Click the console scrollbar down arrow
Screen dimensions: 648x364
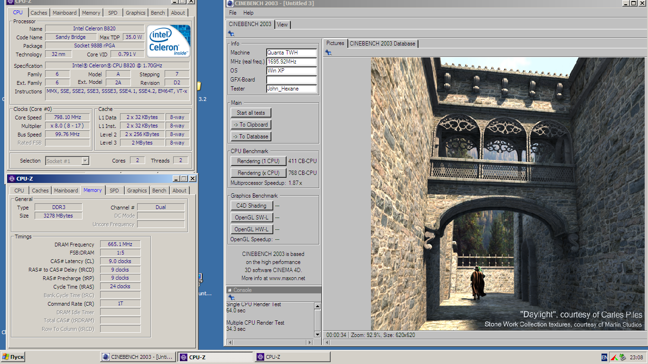pyautogui.click(x=317, y=334)
